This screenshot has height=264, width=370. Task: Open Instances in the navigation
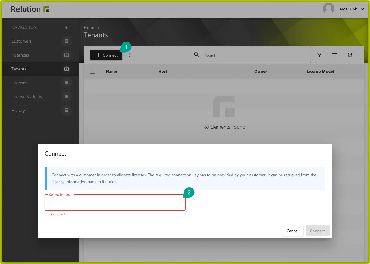coord(20,55)
